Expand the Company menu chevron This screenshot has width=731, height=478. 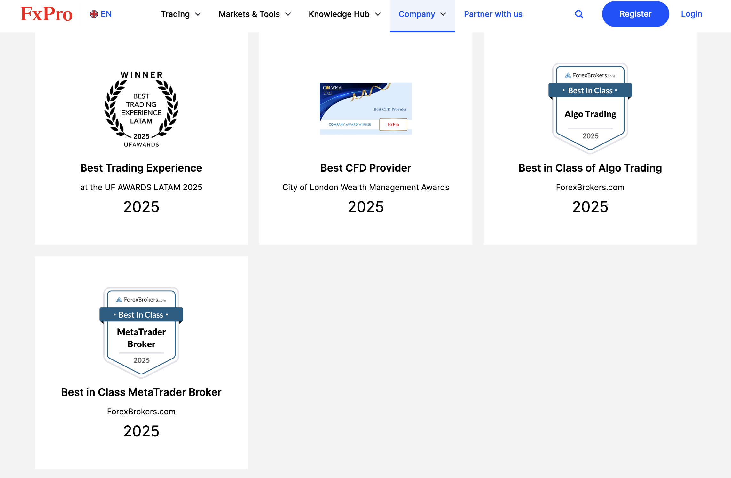[443, 14]
